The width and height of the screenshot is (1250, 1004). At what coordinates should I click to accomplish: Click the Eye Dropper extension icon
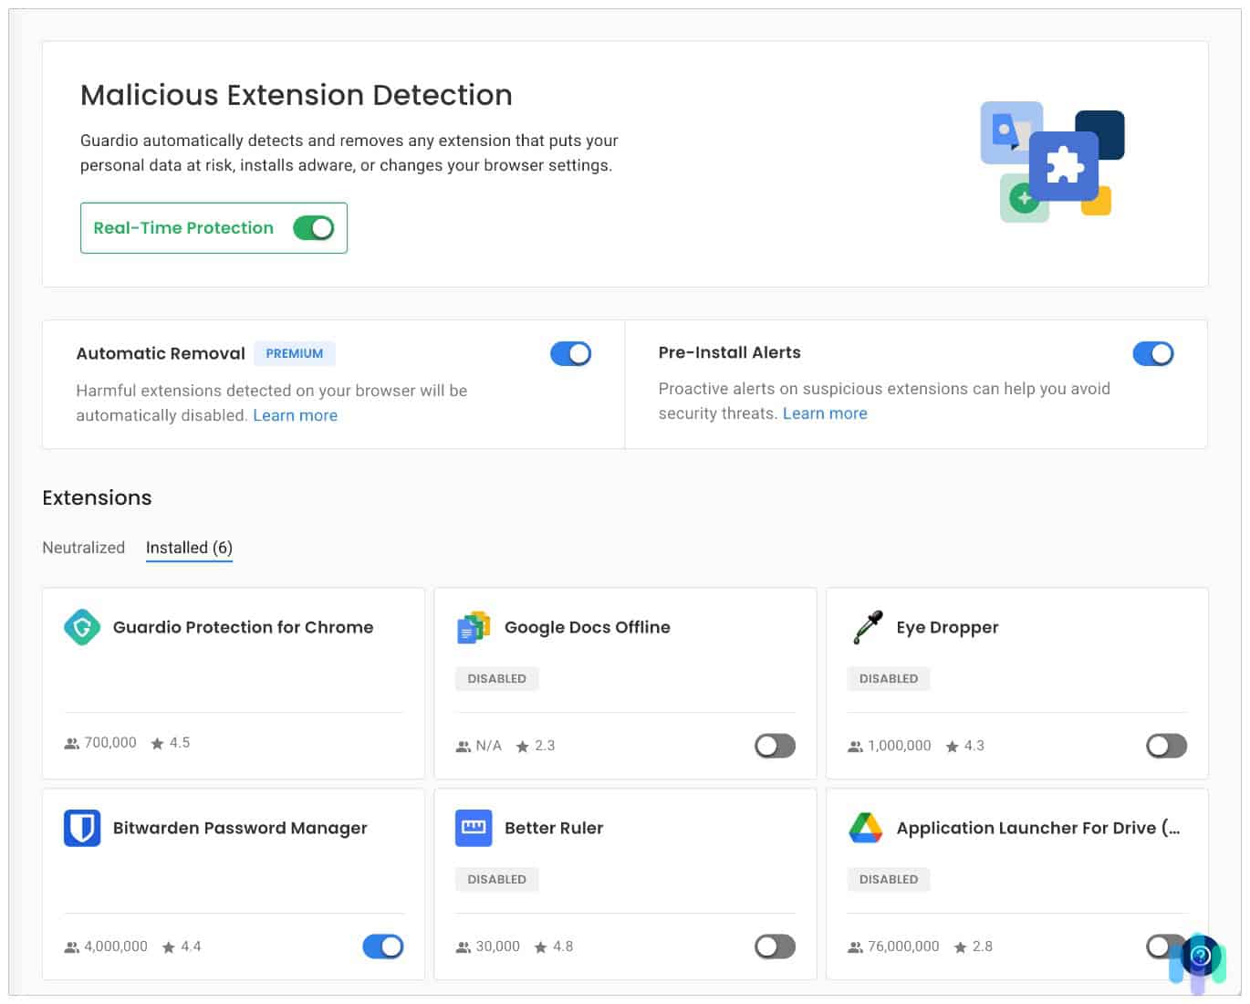click(x=866, y=627)
